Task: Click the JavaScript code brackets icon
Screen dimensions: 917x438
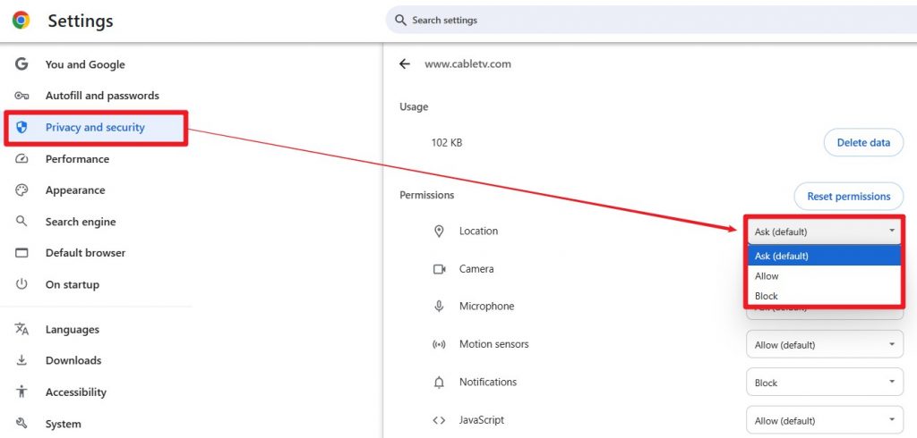Action: [439, 420]
